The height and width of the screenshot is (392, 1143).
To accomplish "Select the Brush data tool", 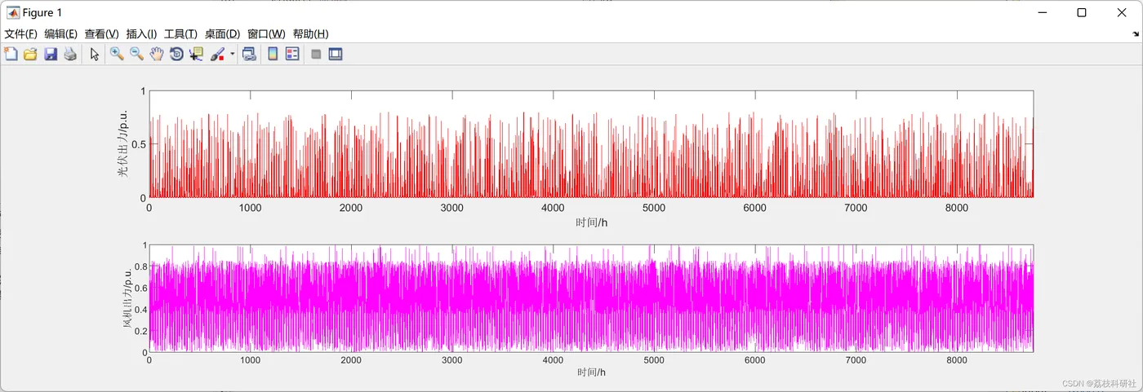I will pos(217,55).
